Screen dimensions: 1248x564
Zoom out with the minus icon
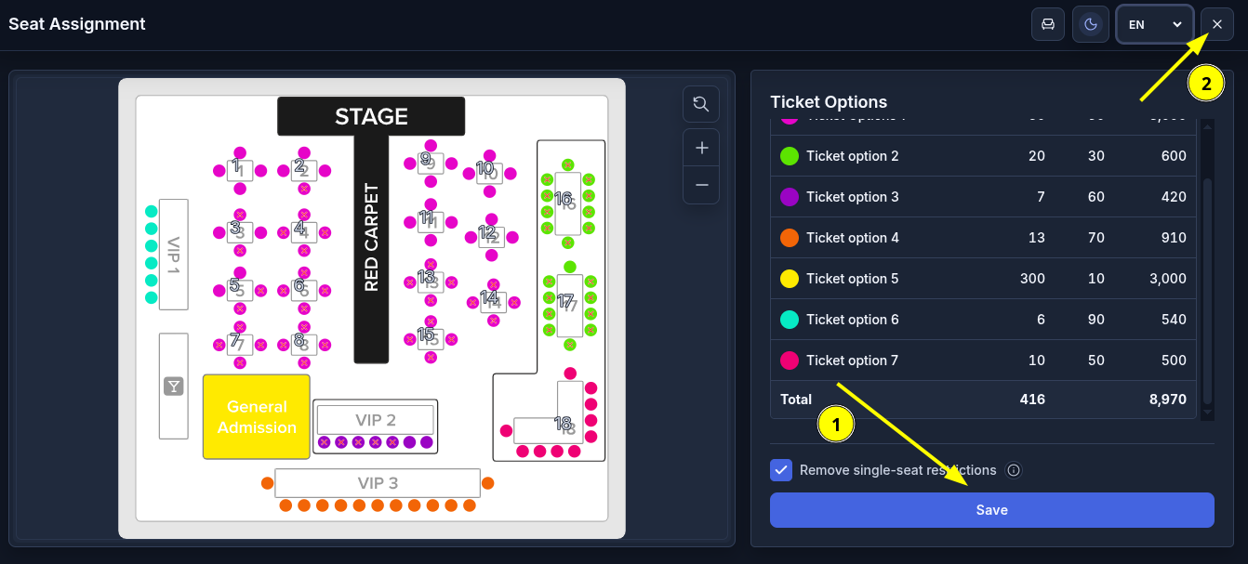click(x=701, y=185)
